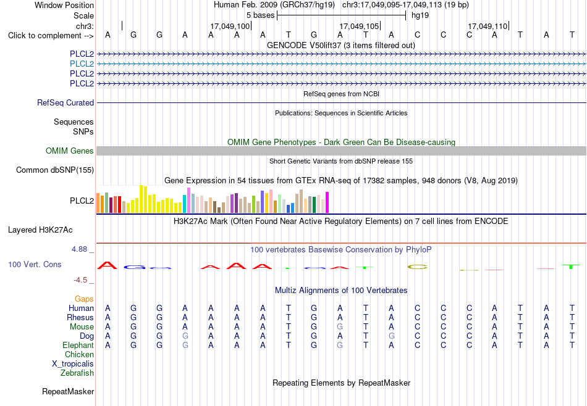
Task: Click the Rhesus alignment row label
Action: tap(80, 317)
